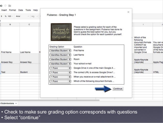Open grading option dropdown for Room

tap(60, 59)
